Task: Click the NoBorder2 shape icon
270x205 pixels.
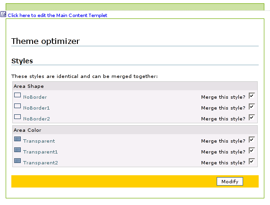Action: coord(17,117)
